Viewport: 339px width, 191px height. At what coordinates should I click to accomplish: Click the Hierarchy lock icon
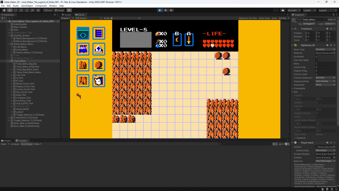pyautogui.click(x=55, y=15)
